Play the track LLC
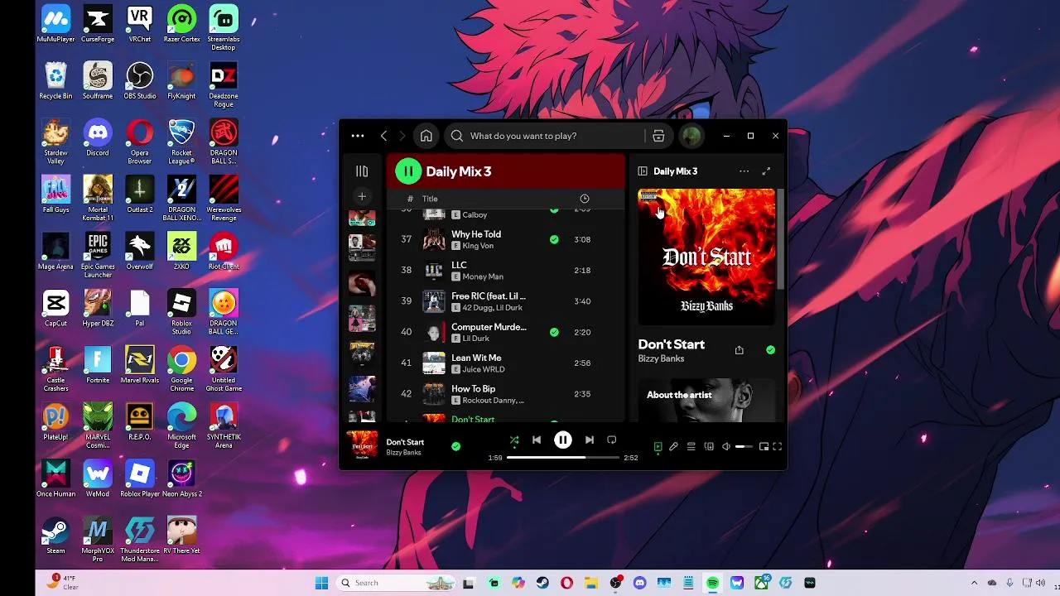1060x596 pixels. [459, 265]
